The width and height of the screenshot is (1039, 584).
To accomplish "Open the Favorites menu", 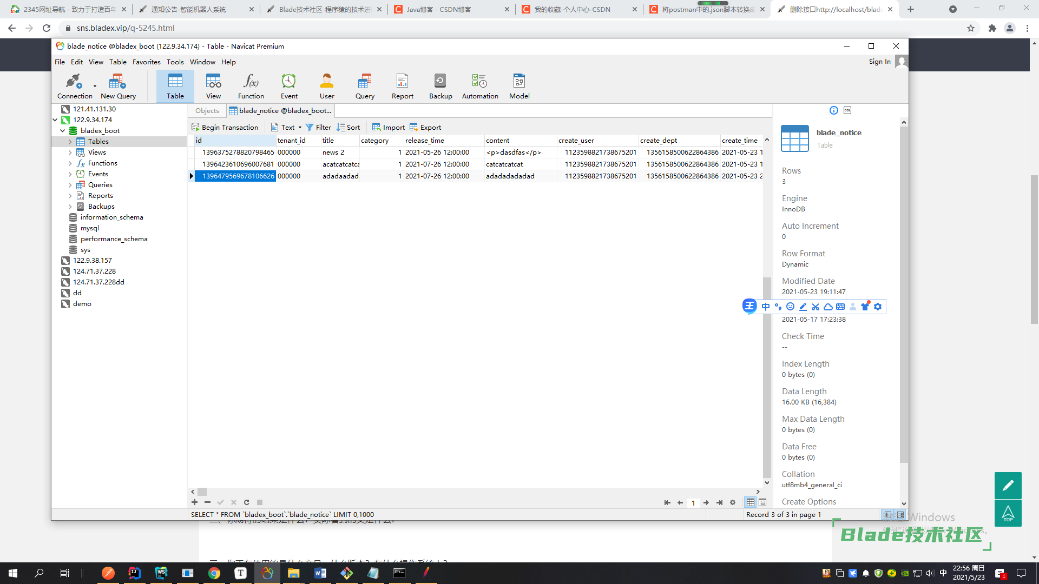I will (146, 62).
